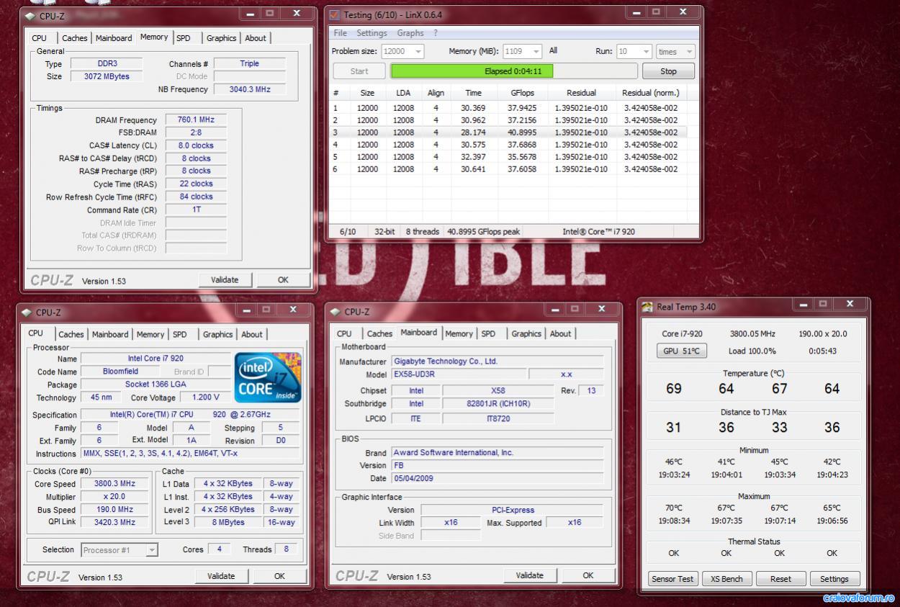Click Validate in the Memory CPU-Z window

click(225, 280)
